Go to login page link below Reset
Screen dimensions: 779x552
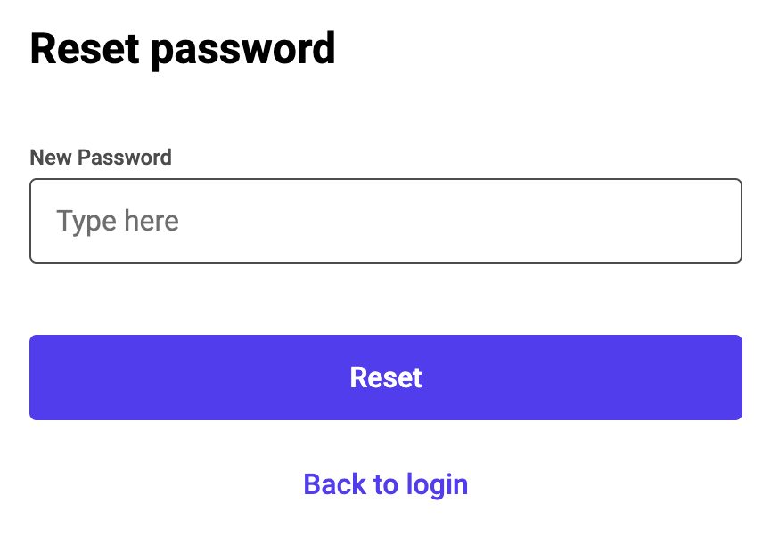(x=385, y=484)
